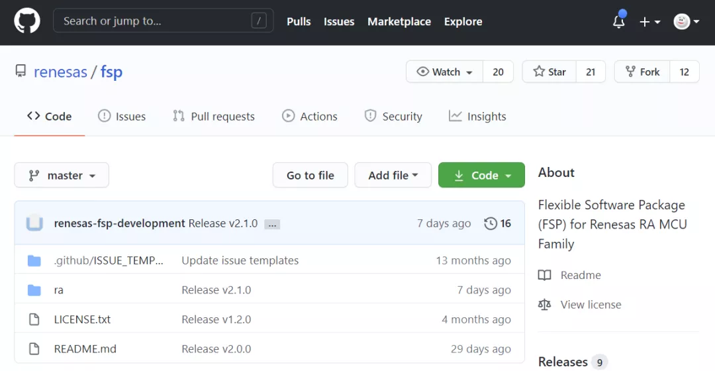
Task: Click the renesas-fsp-development avatar
Action: [x=34, y=223]
